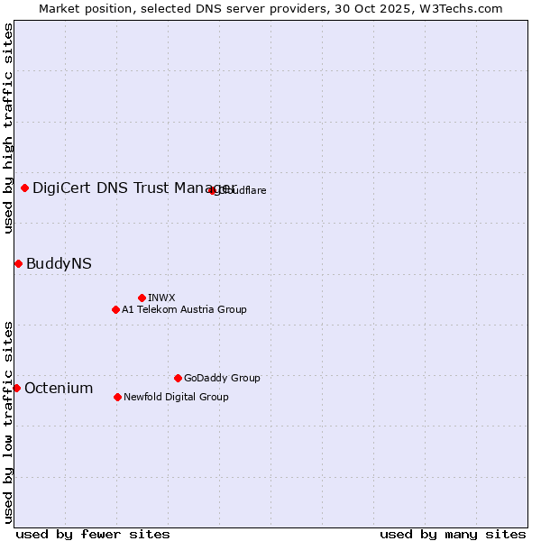Select the GoDaddy Group red data point
The height and width of the screenshot is (541, 541).
pos(178,378)
